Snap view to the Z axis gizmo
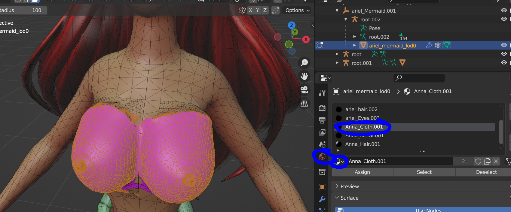The image size is (511, 212). pyautogui.click(x=292, y=25)
